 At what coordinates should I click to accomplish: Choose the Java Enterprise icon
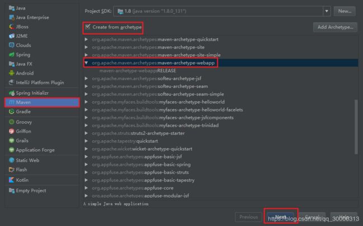[x=12, y=17]
